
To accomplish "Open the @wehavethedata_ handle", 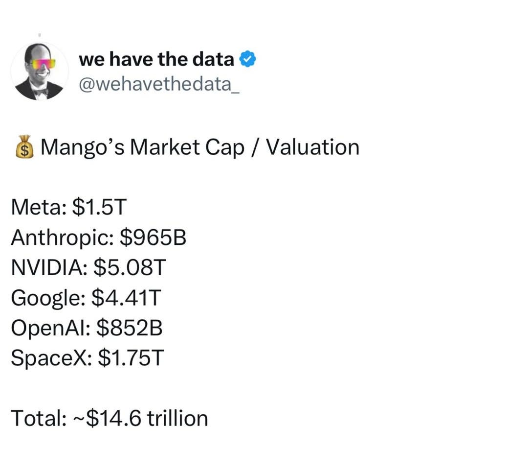I will pos(159,84).
